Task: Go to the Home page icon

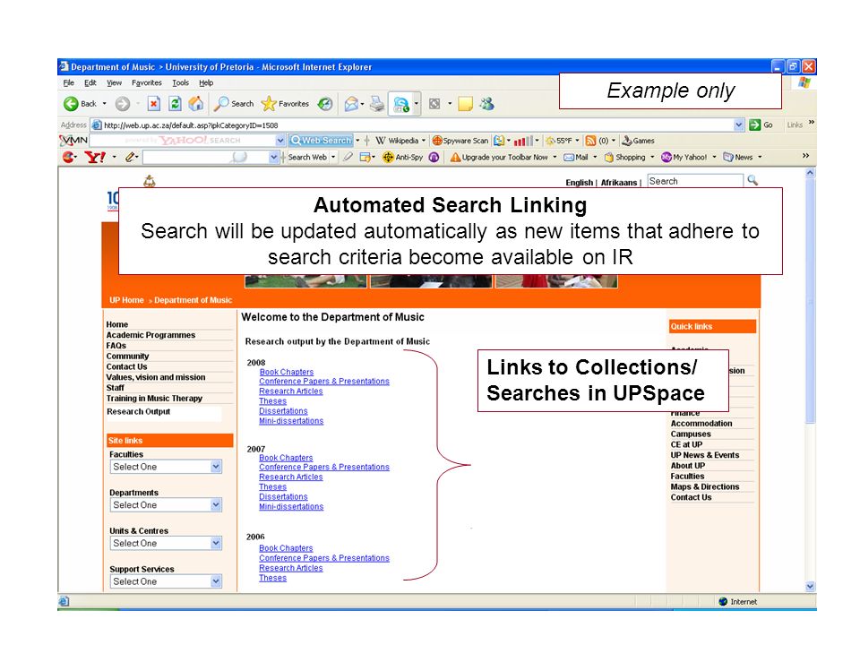Action: (x=196, y=104)
